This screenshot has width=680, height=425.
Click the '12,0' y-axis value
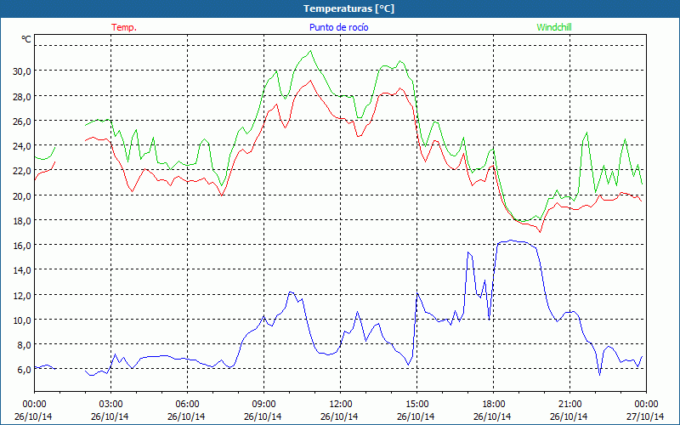22,295
